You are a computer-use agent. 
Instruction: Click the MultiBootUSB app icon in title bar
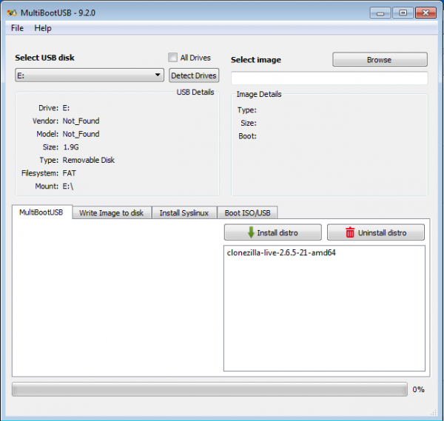tap(12, 13)
